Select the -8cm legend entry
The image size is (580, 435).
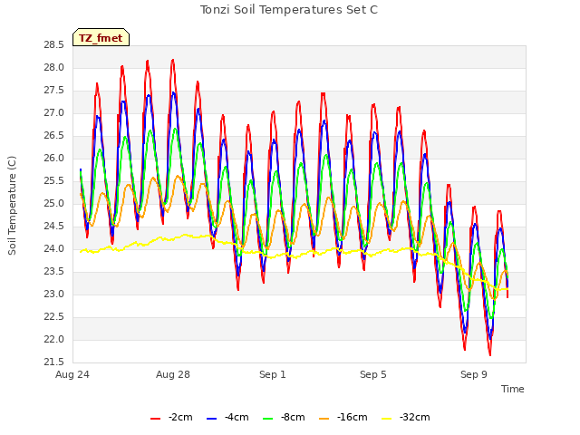point(284,417)
